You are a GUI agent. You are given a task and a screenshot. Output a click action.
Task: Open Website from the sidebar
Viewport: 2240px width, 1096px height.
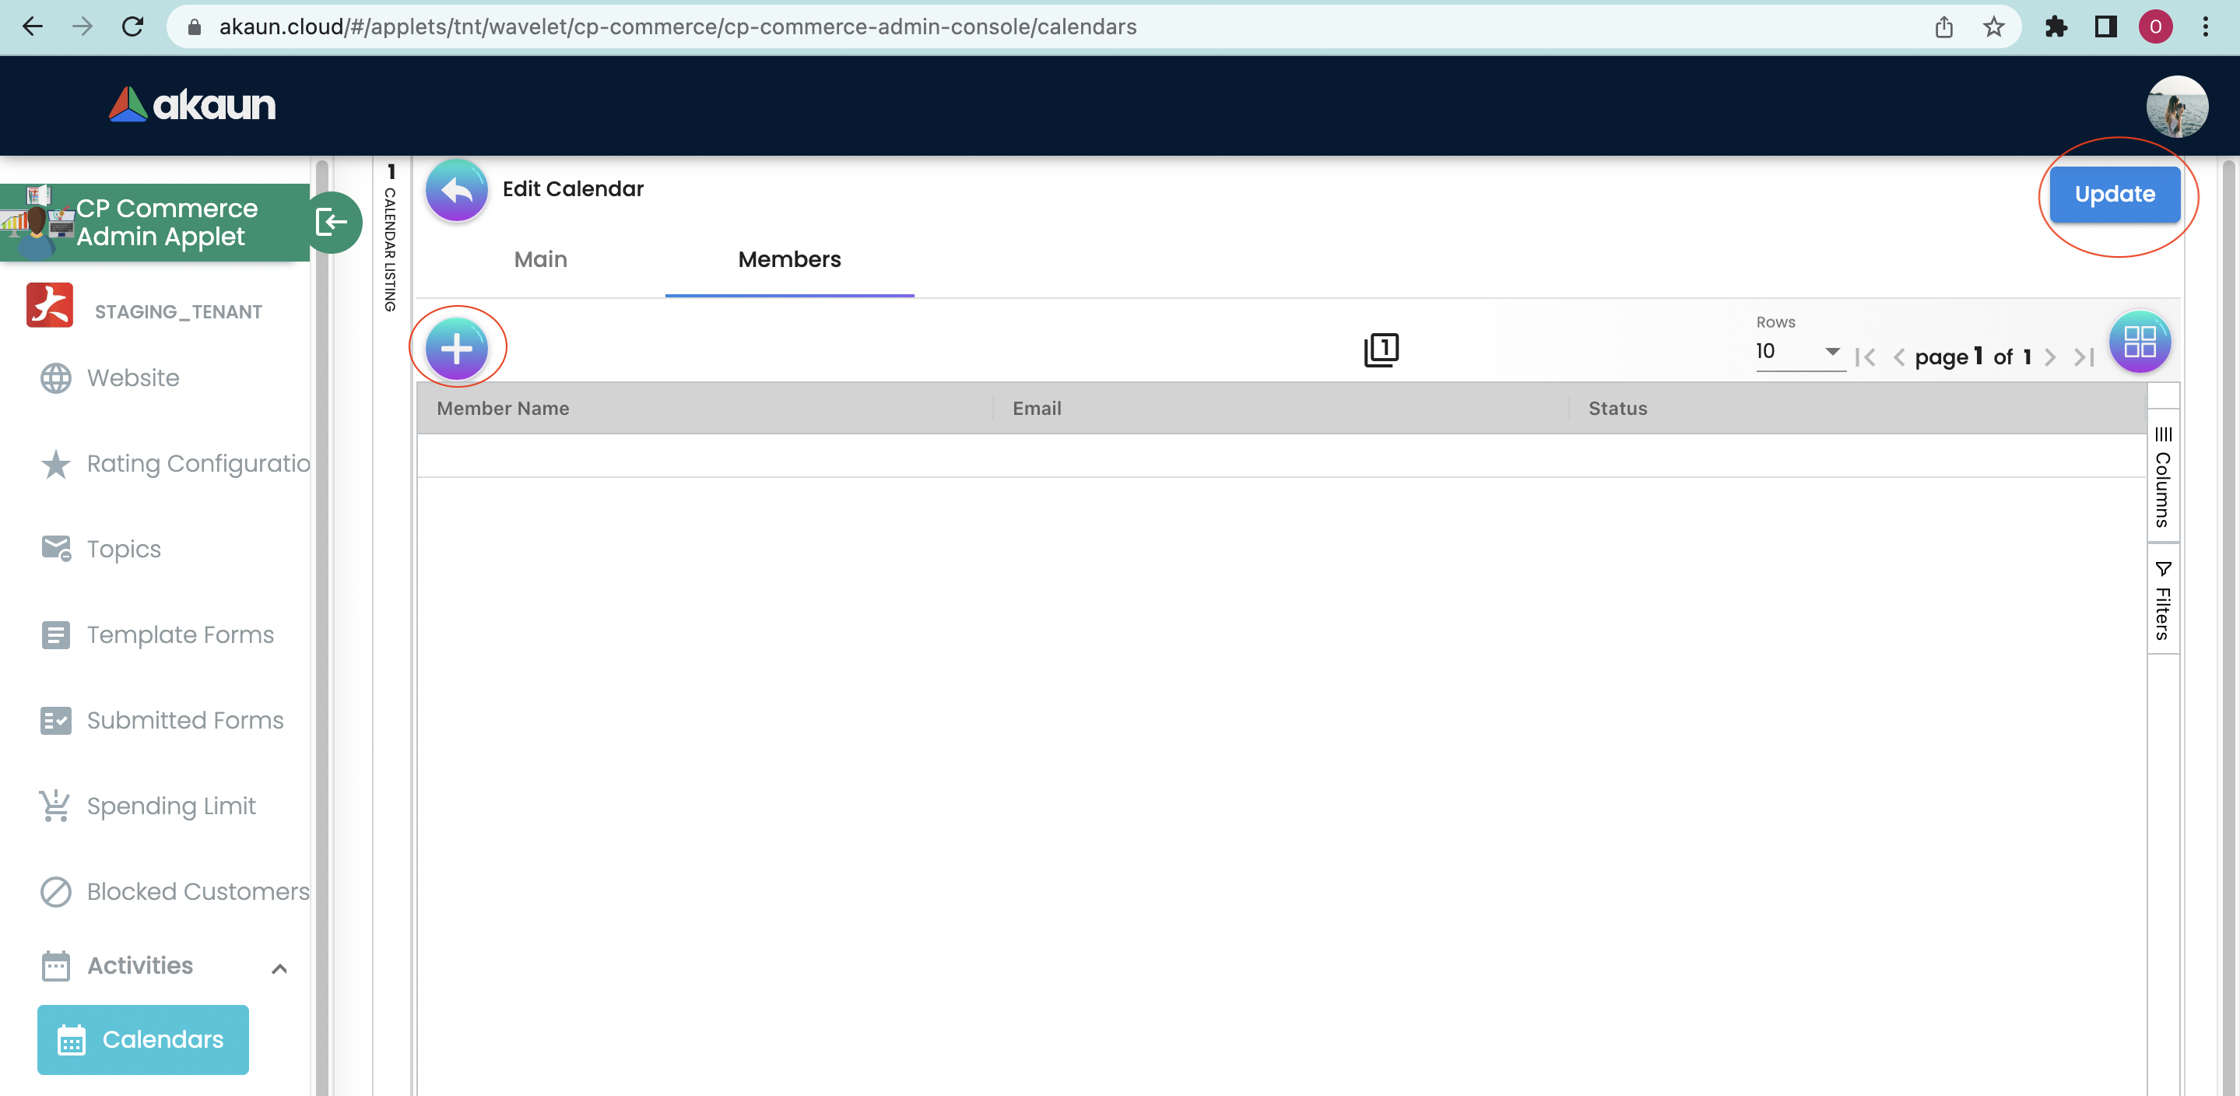point(133,378)
